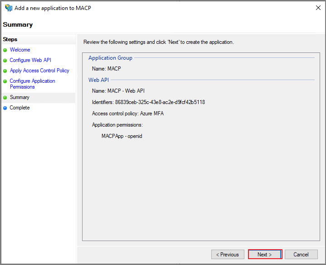Click the Next button to create the application

coord(265,254)
